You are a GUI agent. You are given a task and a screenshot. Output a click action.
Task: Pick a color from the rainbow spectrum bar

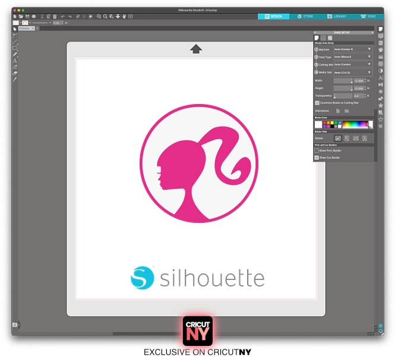point(356,124)
